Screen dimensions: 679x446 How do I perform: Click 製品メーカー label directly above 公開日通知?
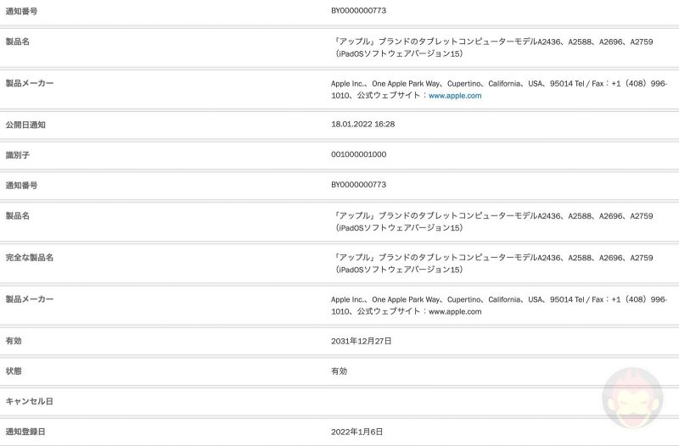[x=30, y=83]
